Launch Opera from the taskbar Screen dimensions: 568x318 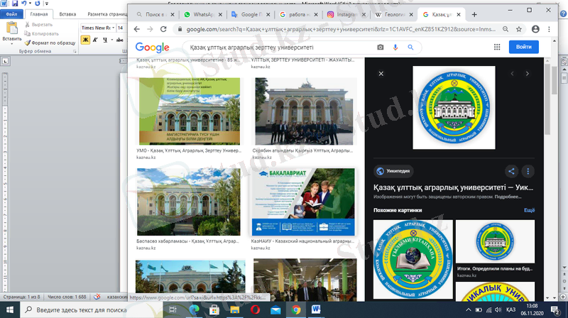255,309
